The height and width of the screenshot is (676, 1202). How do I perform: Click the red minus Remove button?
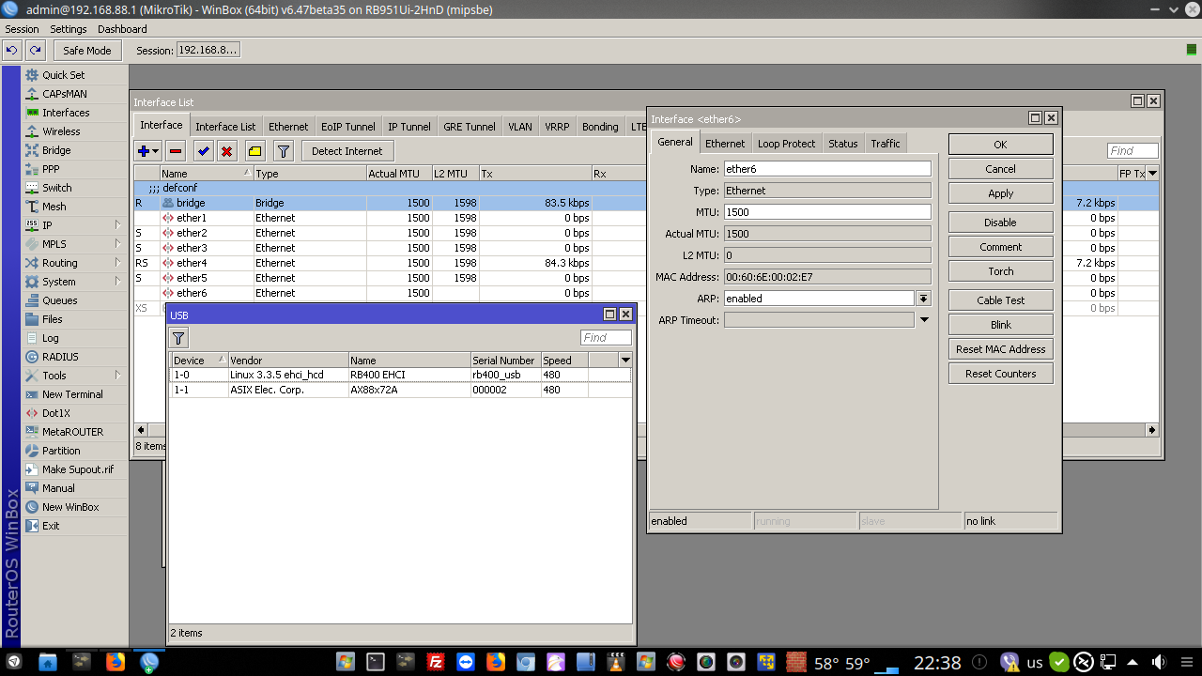coord(176,150)
